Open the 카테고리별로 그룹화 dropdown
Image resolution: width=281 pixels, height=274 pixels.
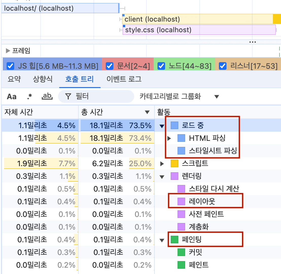tap(179, 97)
